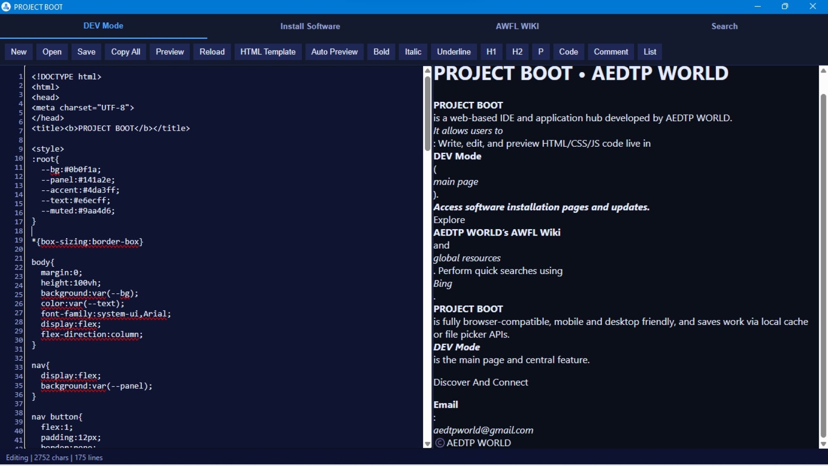Save the current code
Viewport: 828px width, 466px height.
click(86, 52)
